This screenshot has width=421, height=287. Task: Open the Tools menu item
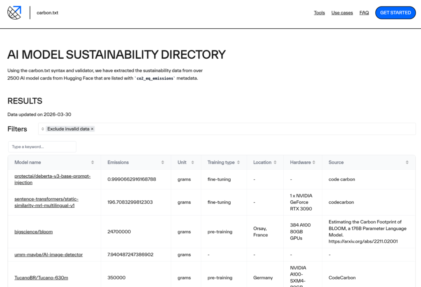[319, 13]
